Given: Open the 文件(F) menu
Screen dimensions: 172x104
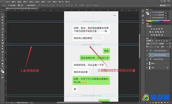Looking at the screenshot, I should [x=8, y=2].
